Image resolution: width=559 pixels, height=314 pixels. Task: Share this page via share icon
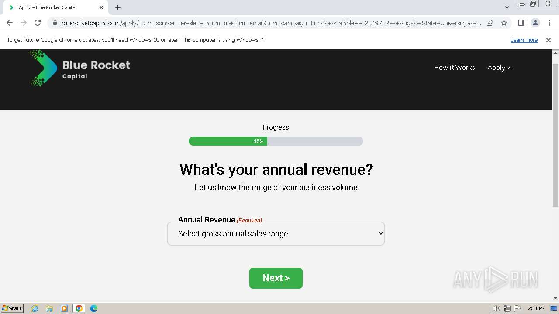[490, 23]
